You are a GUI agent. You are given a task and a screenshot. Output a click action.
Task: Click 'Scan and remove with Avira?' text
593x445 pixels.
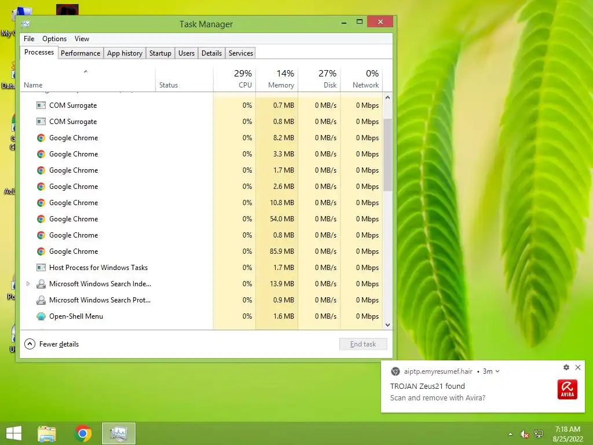click(438, 397)
